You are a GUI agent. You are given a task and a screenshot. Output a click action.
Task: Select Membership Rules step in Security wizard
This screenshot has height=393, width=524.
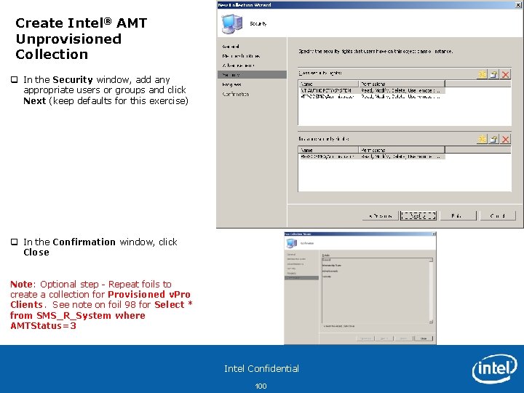pyautogui.click(x=241, y=56)
